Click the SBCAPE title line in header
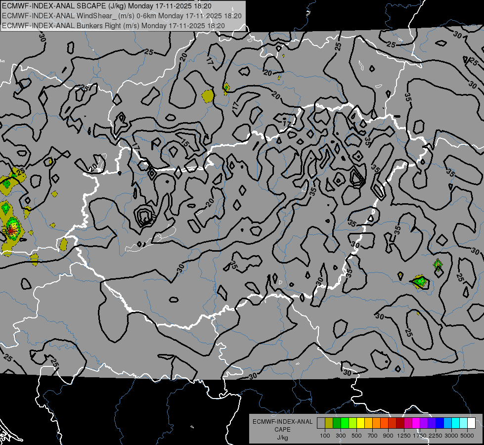484x445 pixels. click(107, 6)
